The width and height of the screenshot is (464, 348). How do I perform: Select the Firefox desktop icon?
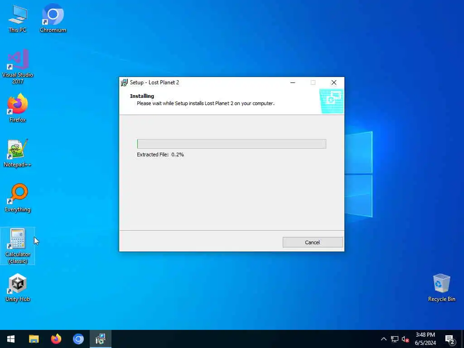point(18,108)
